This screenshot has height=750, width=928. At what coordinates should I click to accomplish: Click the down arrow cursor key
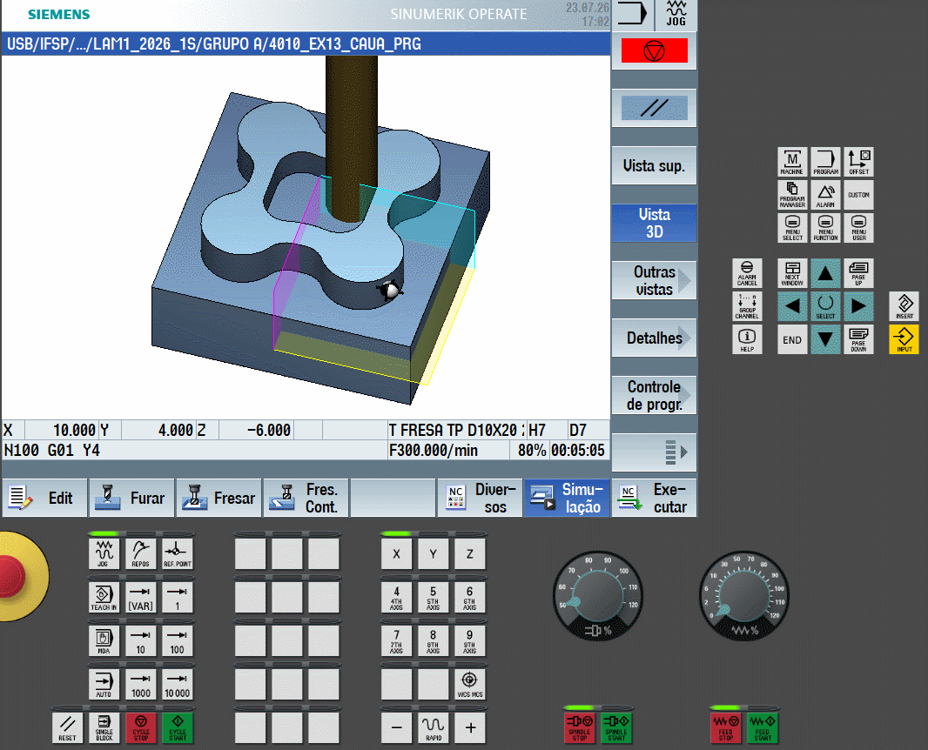point(825,339)
